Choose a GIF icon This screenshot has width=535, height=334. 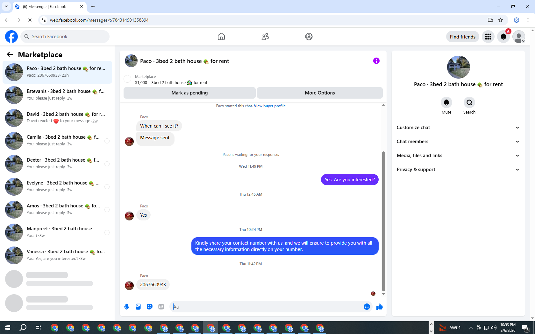tap(161, 307)
